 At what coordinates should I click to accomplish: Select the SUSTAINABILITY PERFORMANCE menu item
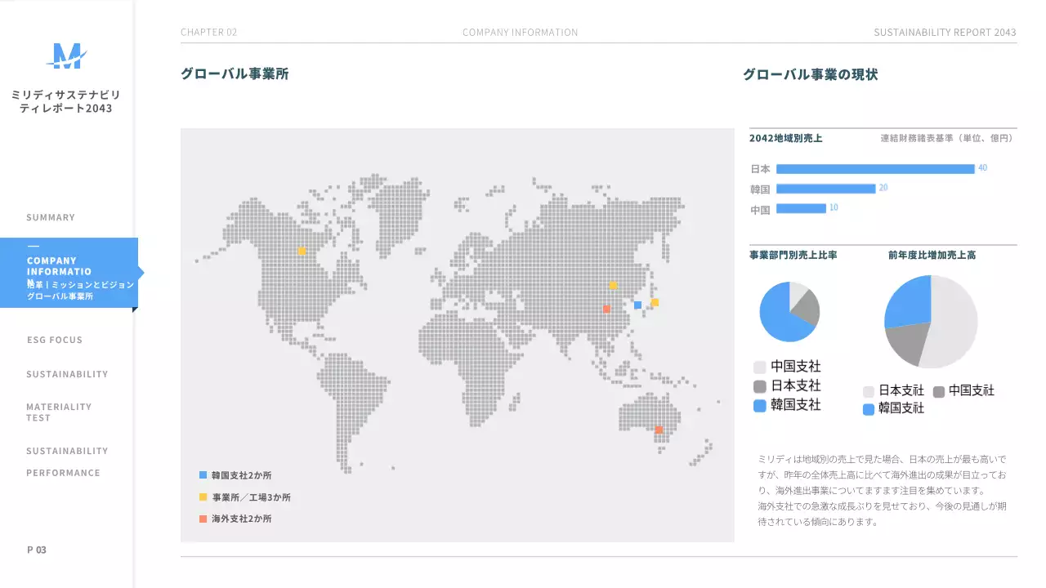pos(67,461)
